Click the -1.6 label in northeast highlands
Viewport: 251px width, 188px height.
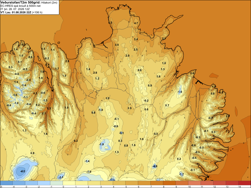tap(180, 92)
